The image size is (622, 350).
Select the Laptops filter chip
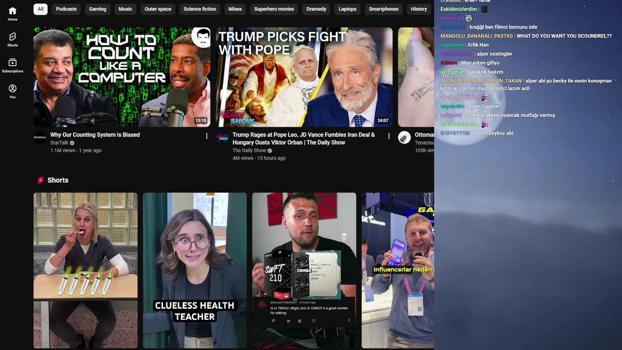(x=347, y=9)
